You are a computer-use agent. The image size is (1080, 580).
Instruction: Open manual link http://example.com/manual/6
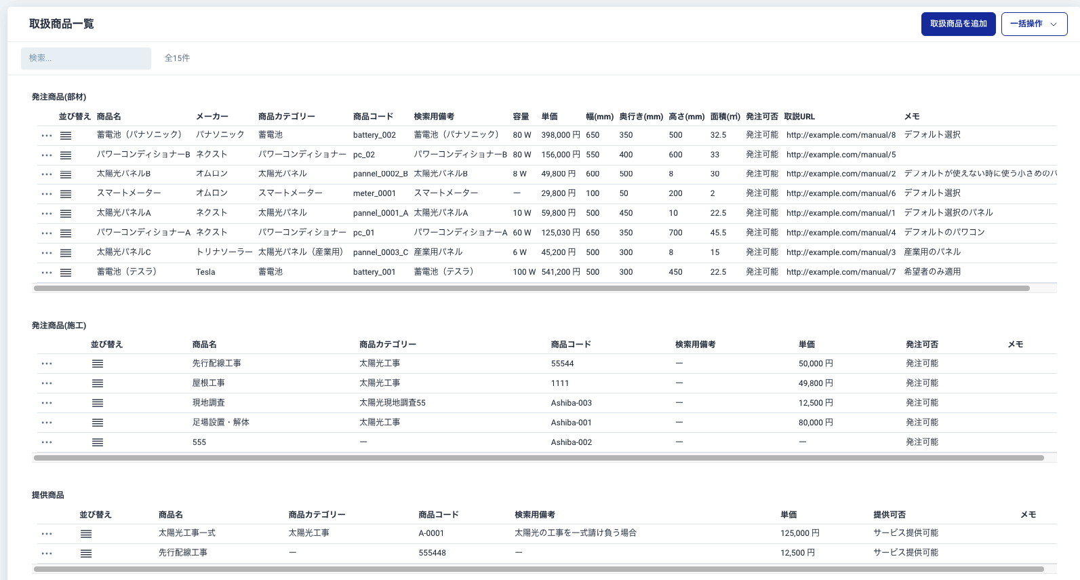[x=841, y=193]
